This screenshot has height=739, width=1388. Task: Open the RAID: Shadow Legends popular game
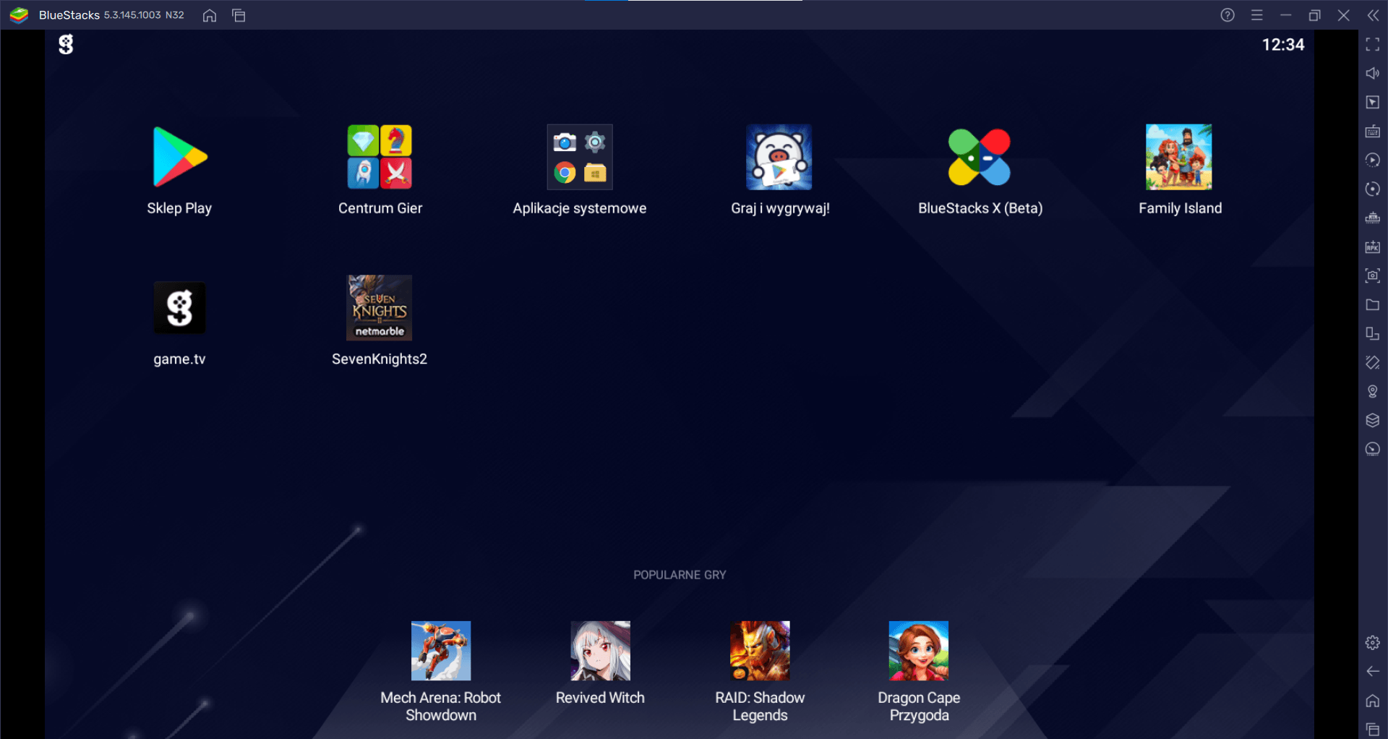pyautogui.click(x=760, y=651)
